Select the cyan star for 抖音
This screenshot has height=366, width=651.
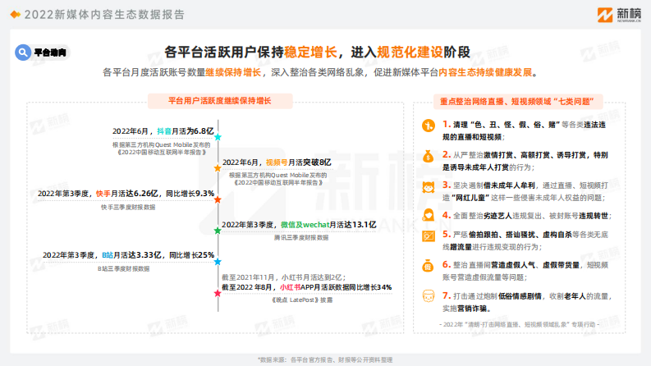point(218,137)
